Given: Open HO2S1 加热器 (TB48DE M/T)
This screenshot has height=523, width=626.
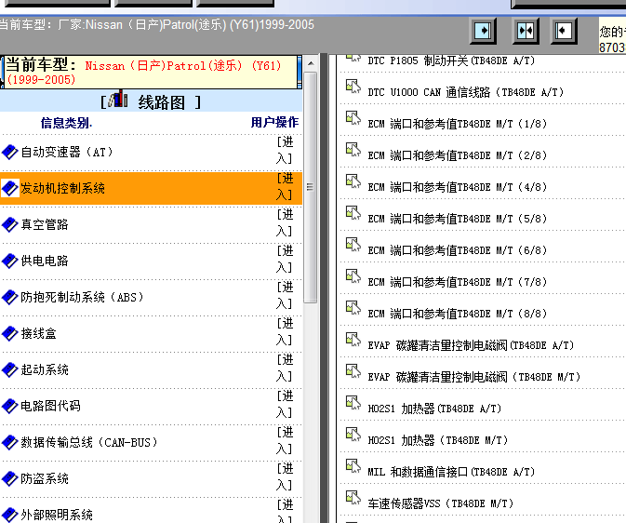Looking at the screenshot, I should (437, 440).
